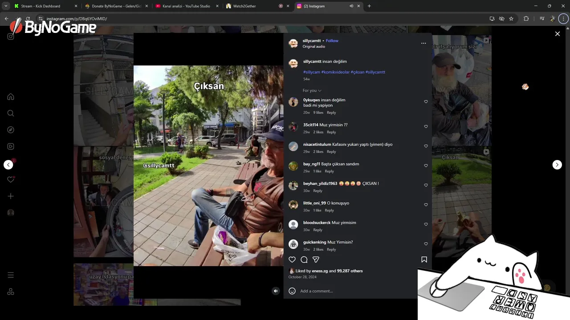Switch to 'Kanal analizi - YouTube Studio' tab
The image size is (570, 320).
click(x=186, y=6)
